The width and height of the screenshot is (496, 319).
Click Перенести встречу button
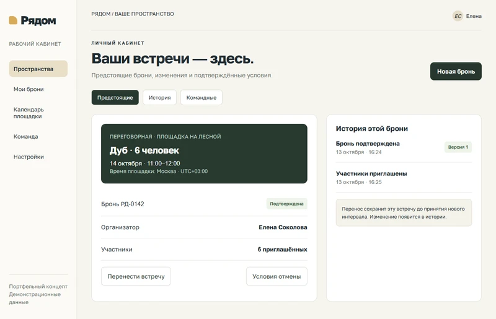136,276
